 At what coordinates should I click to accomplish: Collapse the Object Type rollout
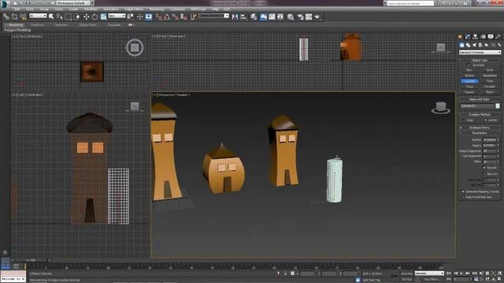point(480,60)
